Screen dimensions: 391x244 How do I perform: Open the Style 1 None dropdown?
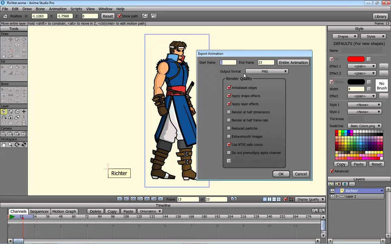click(365, 105)
